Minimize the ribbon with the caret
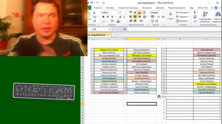This screenshot has width=222, height=124. tap(212, 8)
